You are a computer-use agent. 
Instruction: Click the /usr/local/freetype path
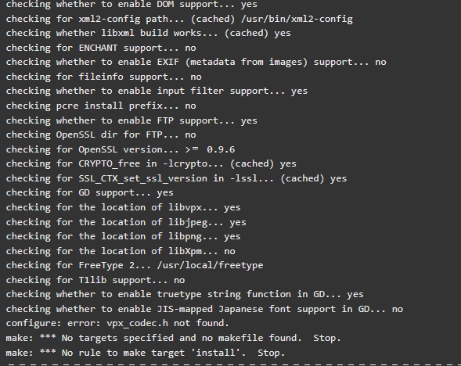210,265
